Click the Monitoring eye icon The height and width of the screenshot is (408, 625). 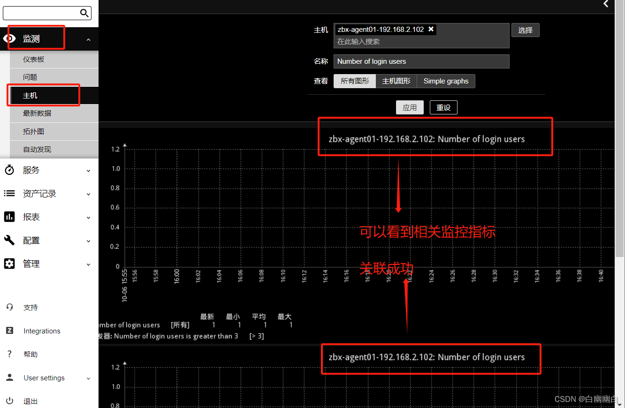click(9, 38)
